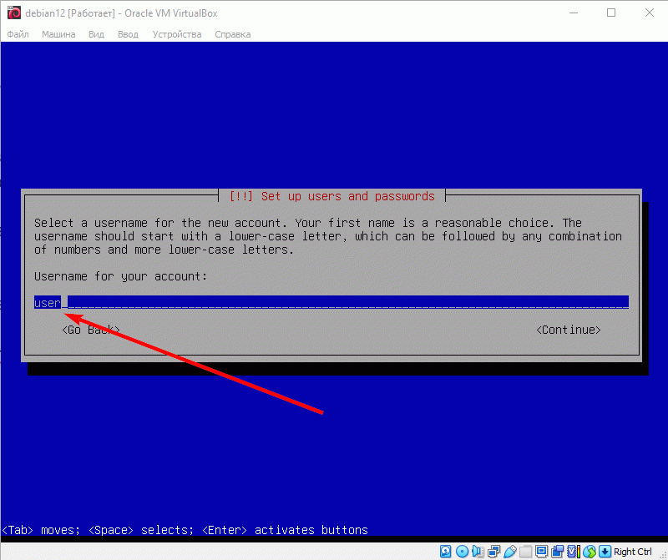
Task: Click the USB devices status icon
Action: [510, 552]
